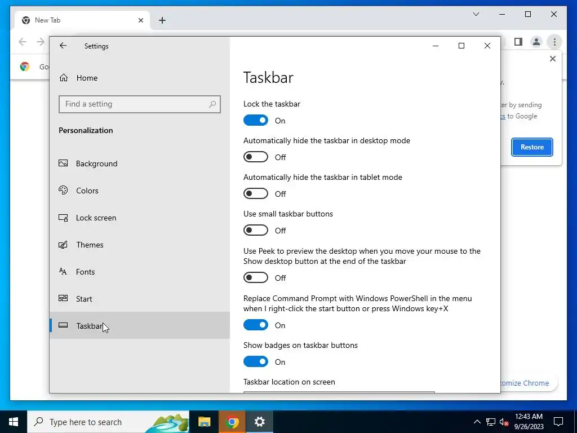The width and height of the screenshot is (577, 433).
Task: Dismiss the Chrome restore popup
Action: click(x=552, y=59)
